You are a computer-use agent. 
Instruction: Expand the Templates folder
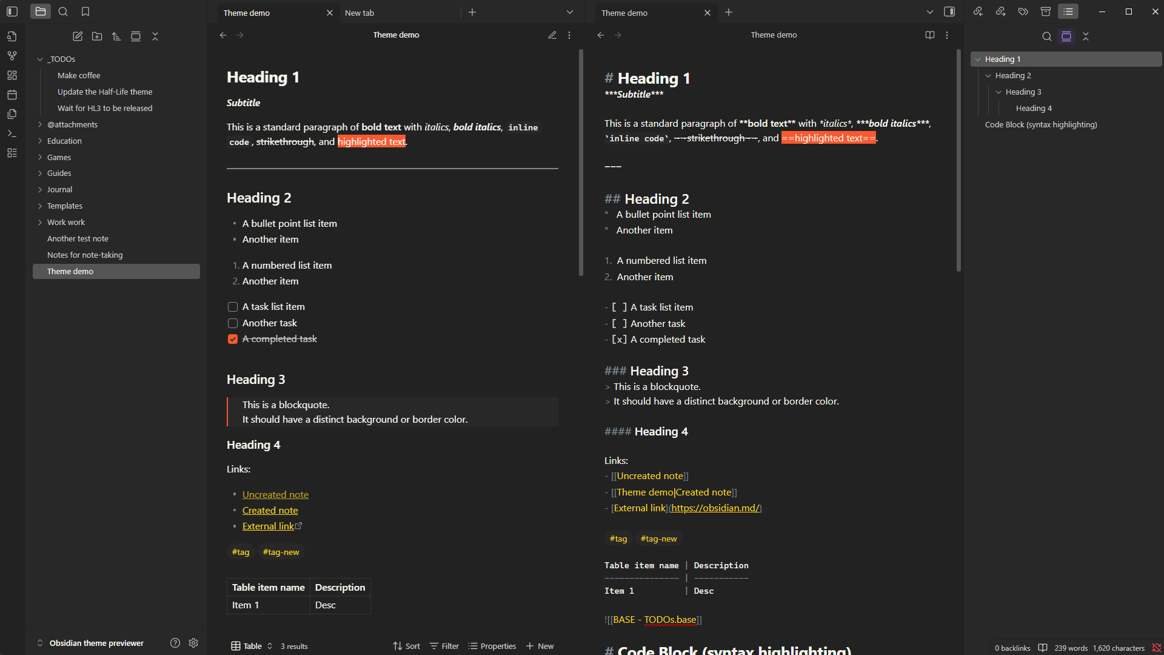pos(40,206)
